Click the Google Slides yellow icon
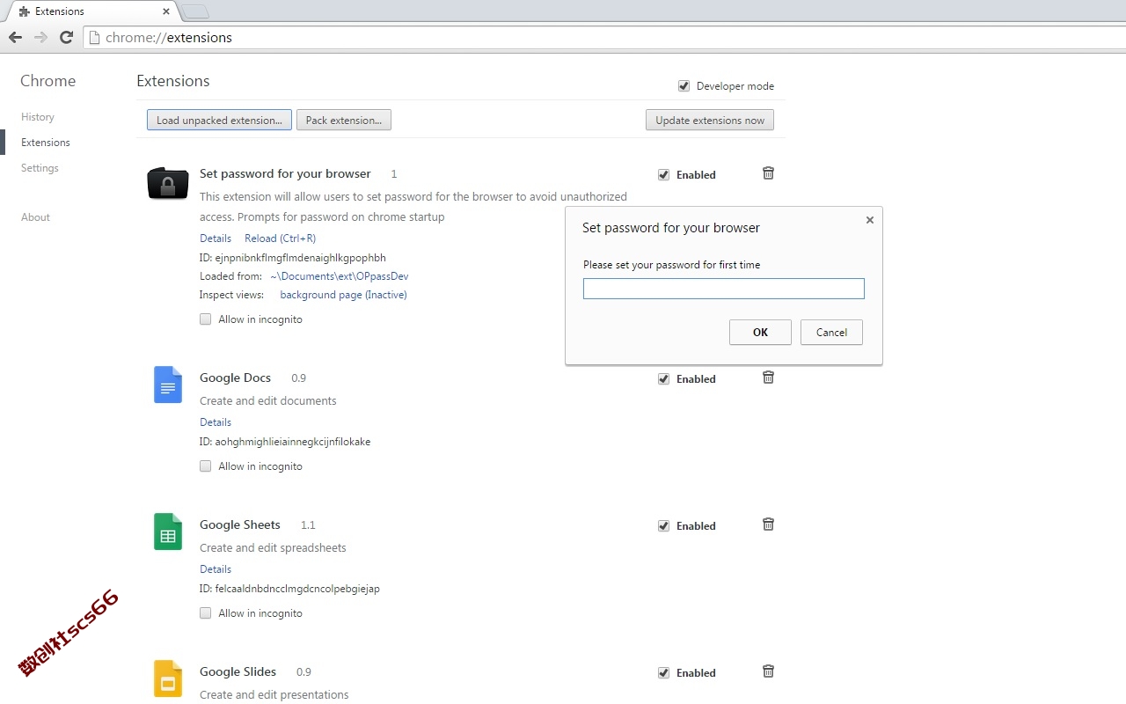This screenshot has height=704, width=1126. pos(167,678)
